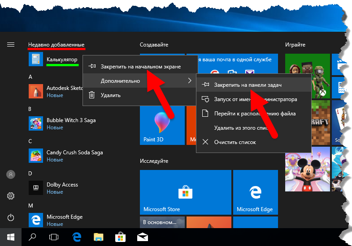This screenshot has width=352, height=246.
Task: Select Закрепить на панели задач
Action: click(x=254, y=85)
